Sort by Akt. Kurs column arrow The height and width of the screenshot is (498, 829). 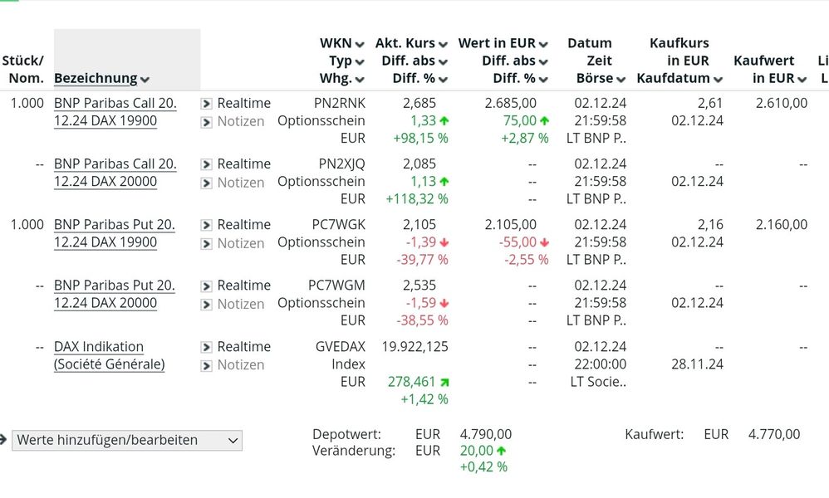tap(443, 44)
